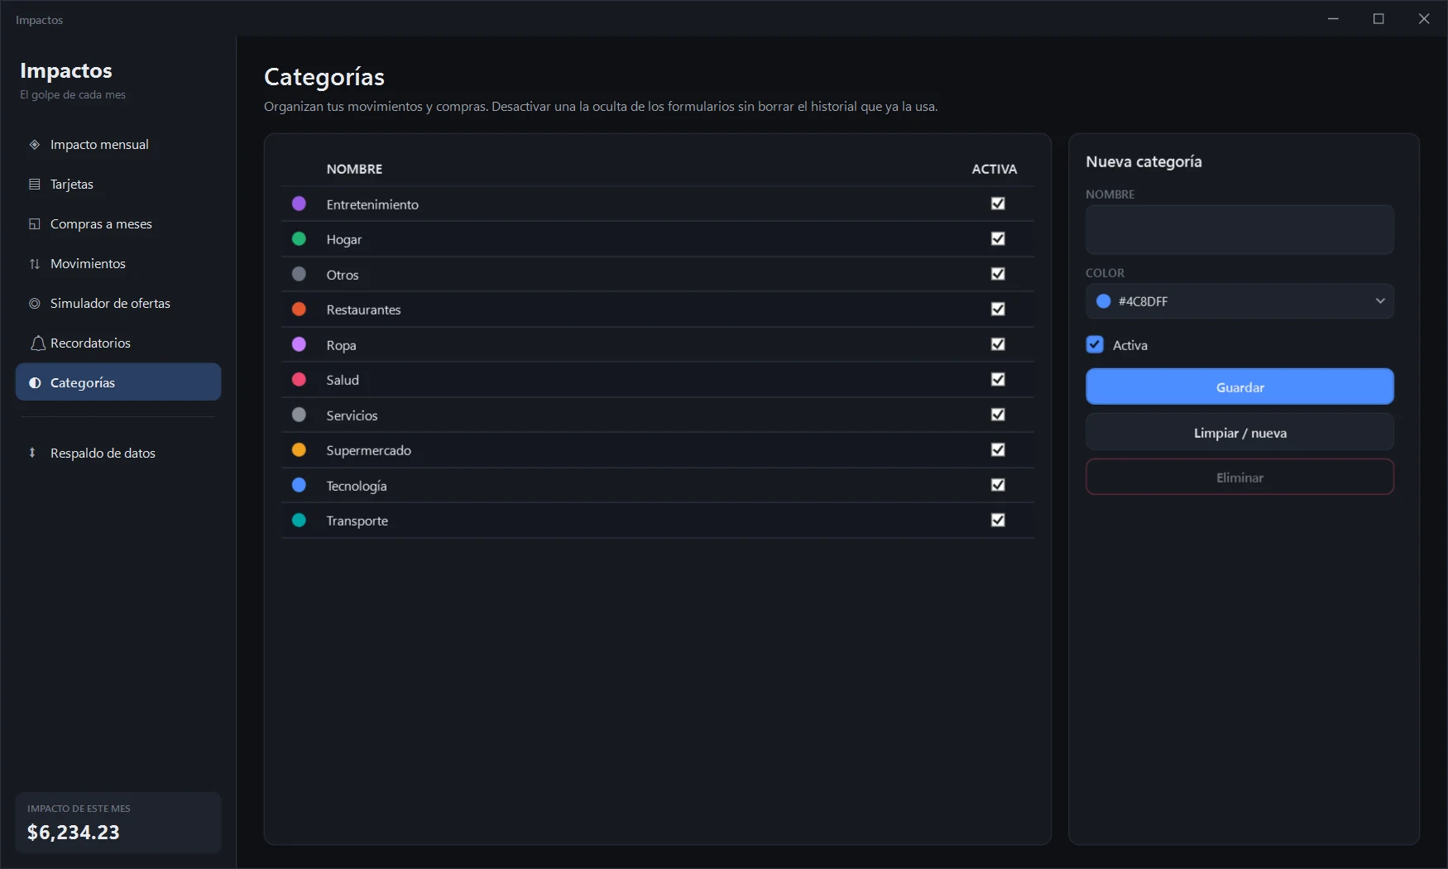Open Tarjetas section in sidebar
Viewport: 1448px width, 869px height.
tap(118, 185)
